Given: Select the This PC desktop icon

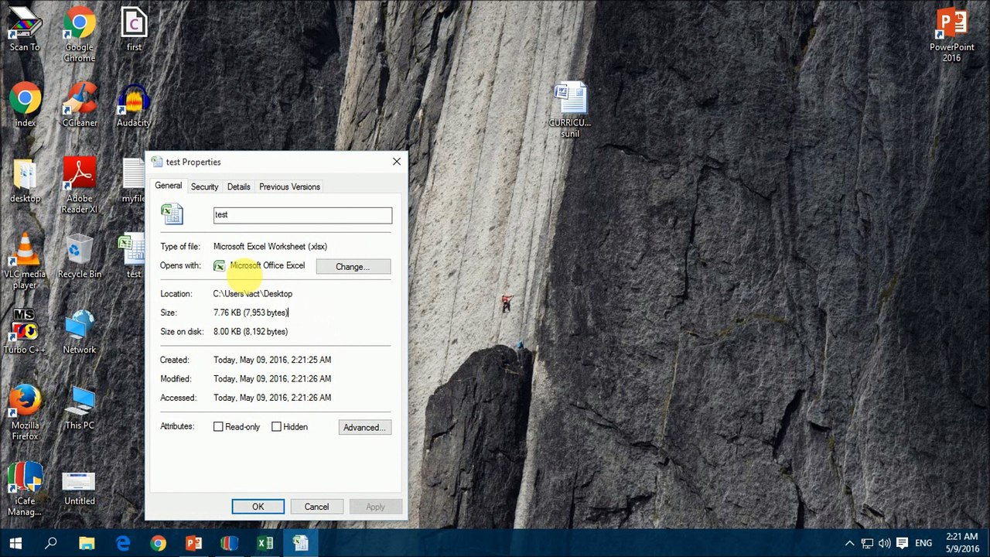Looking at the screenshot, I should pyautogui.click(x=80, y=407).
